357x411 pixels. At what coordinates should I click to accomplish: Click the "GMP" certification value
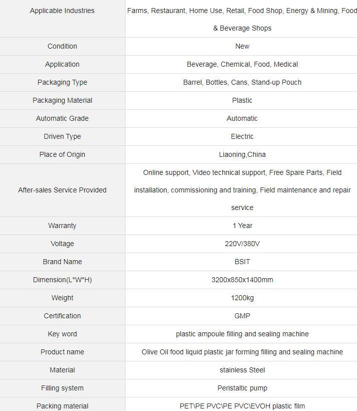(x=242, y=316)
